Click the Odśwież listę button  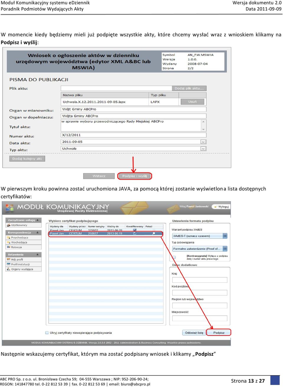click(194, 333)
